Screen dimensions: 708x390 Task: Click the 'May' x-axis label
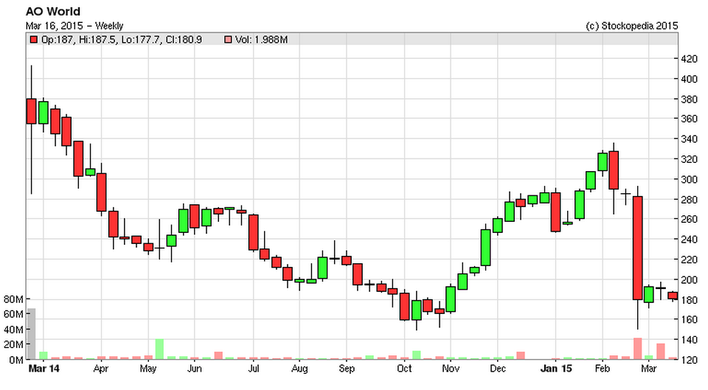(148, 369)
